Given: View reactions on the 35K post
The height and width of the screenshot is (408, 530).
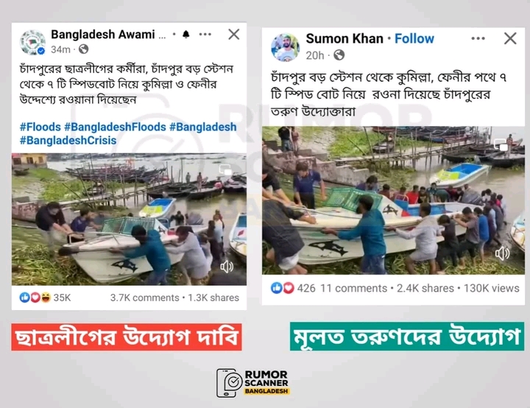Looking at the screenshot, I should (45, 298).
